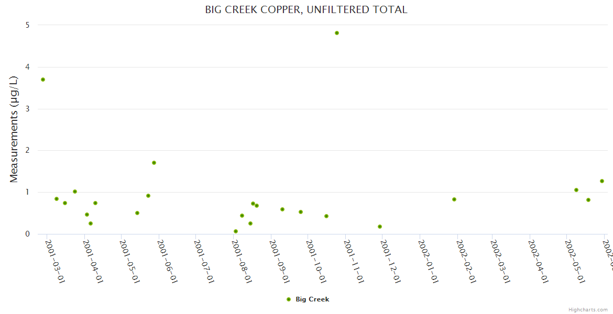This screenshot has height=314, width=613.
Task: Select the rightmost data point near 1.25
Action: (602, 181)
